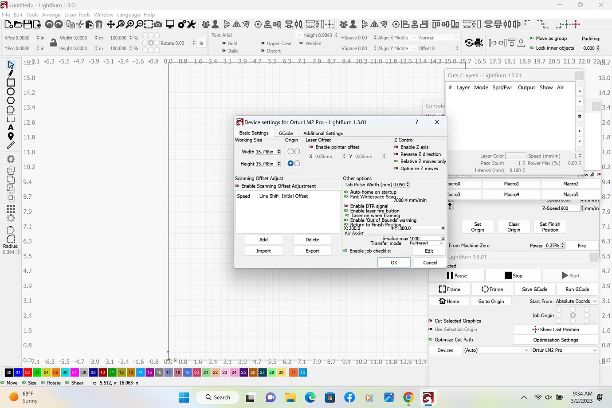This screenshot has width=612, height=408.
Task: Click the Delete trash can toolbar icon
Action: pyautogui.click(x=99, y=24)
